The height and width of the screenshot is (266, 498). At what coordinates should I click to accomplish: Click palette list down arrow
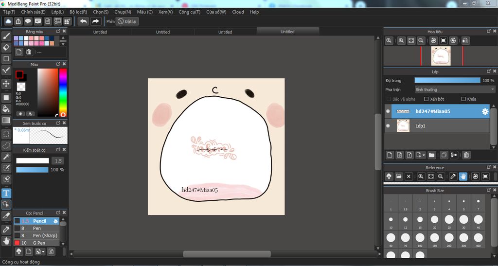pos(63,44)
